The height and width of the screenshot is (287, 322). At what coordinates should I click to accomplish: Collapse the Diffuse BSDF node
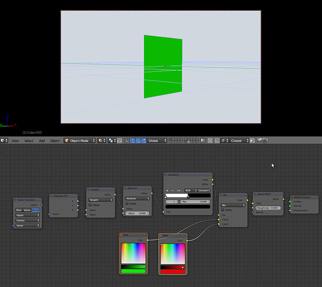pos(255,194)
